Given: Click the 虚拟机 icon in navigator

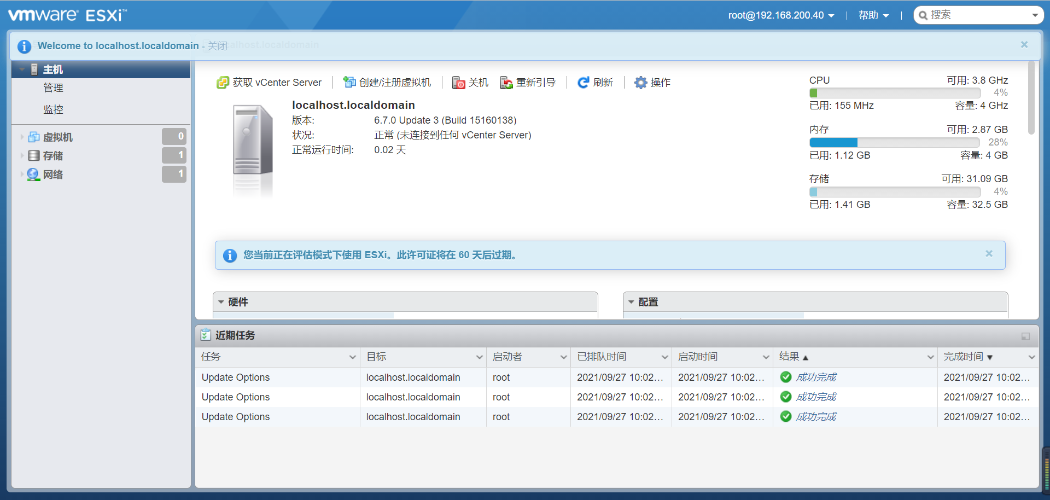Looking at the screenshot, I should (34, 137).
